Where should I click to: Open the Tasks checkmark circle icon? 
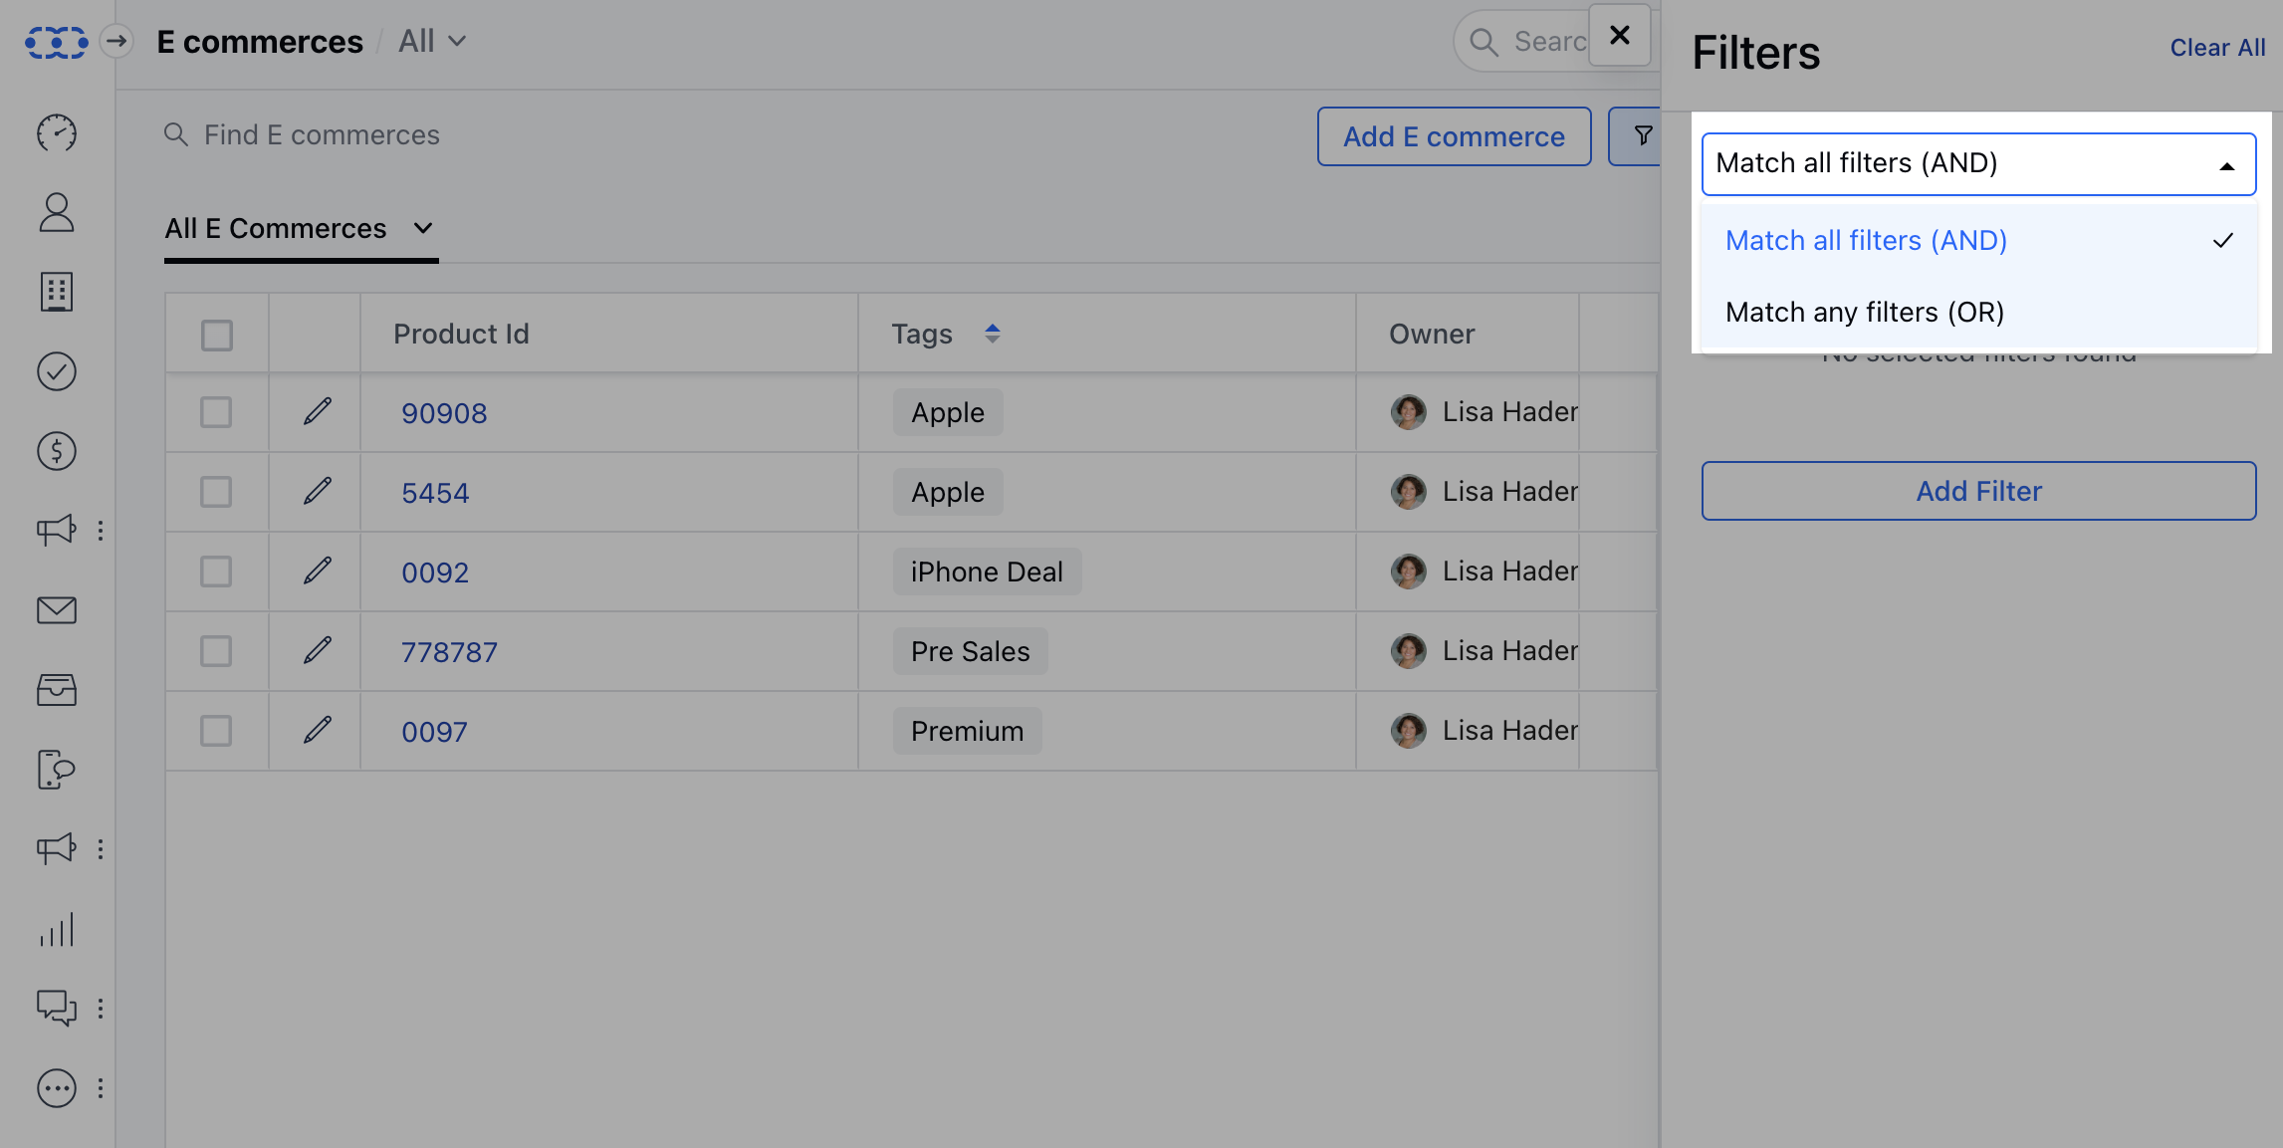coord(57,371)
